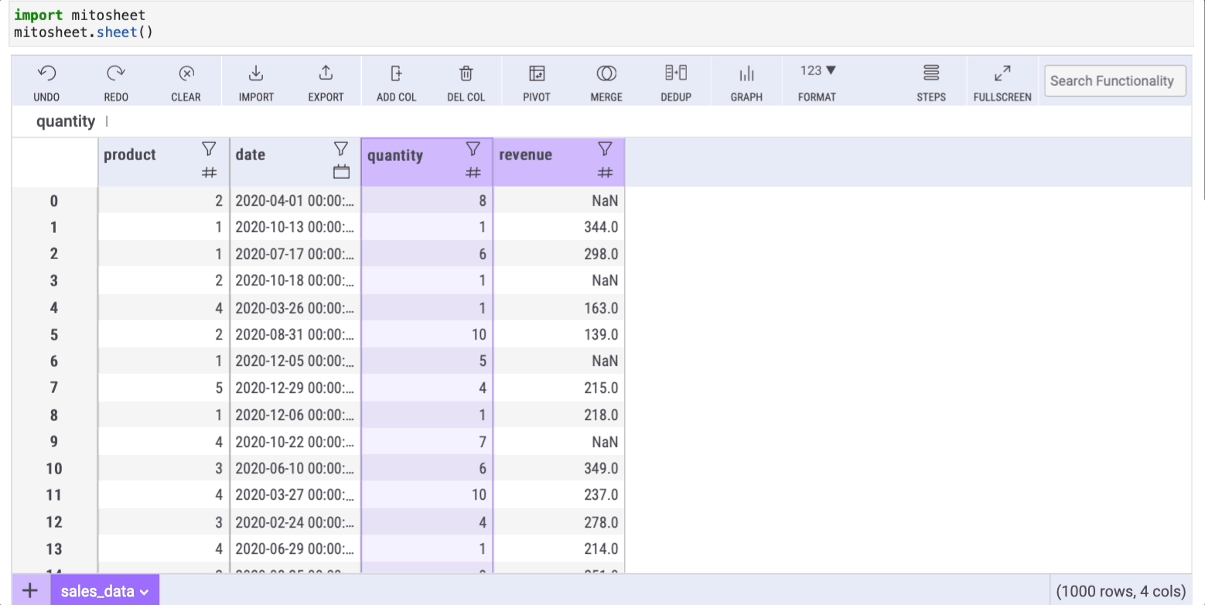
Task: Click the NaN revenue cell in row 0
Action: coord(559,201)
